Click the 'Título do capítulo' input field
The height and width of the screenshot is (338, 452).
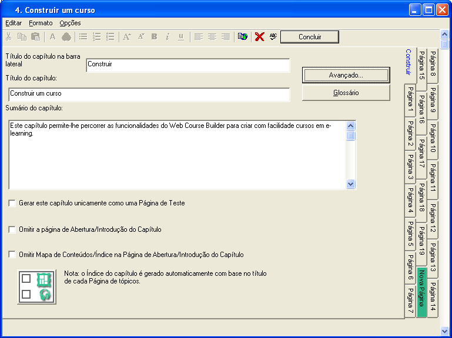[149, 94]
